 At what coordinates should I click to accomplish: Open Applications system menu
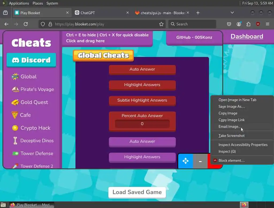(19, 3)
